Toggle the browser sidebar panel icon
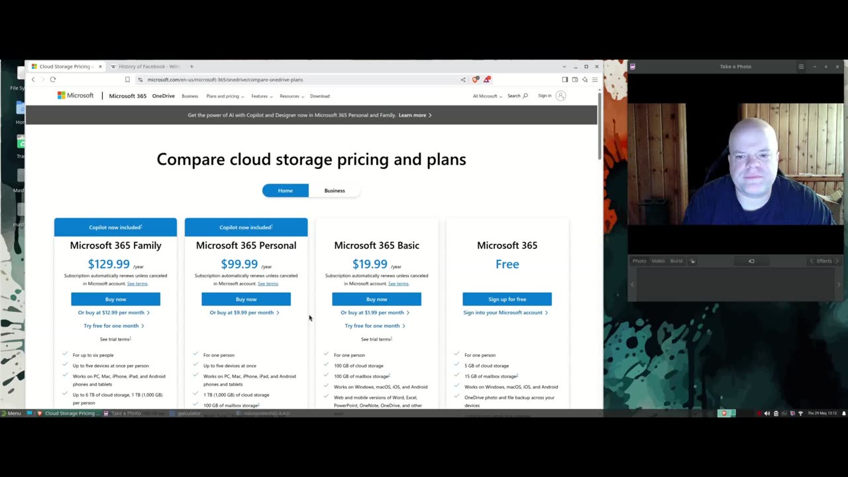 565,79
